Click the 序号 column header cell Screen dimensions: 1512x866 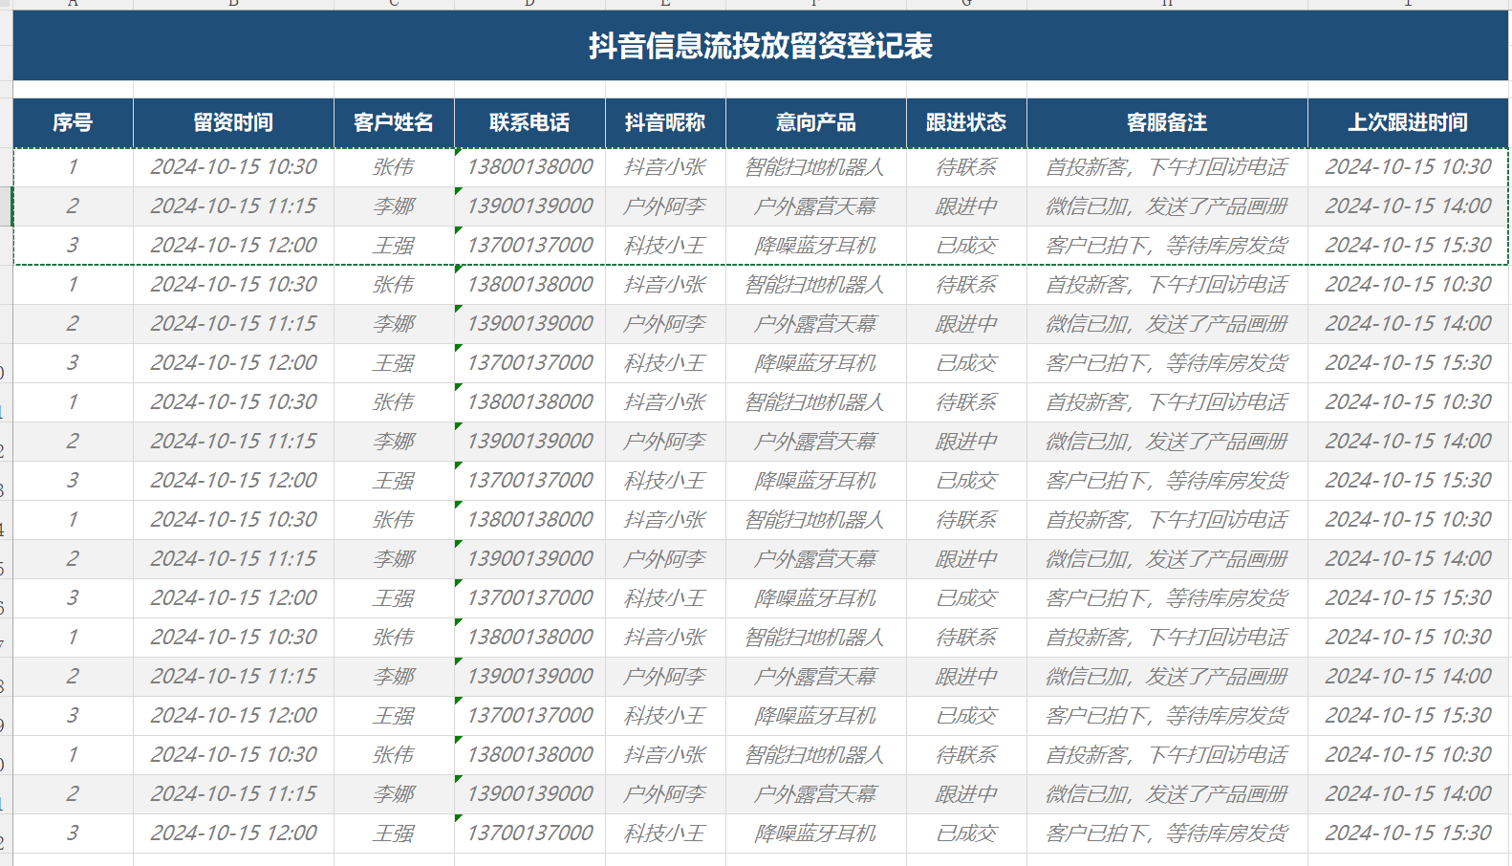point(73,122)
